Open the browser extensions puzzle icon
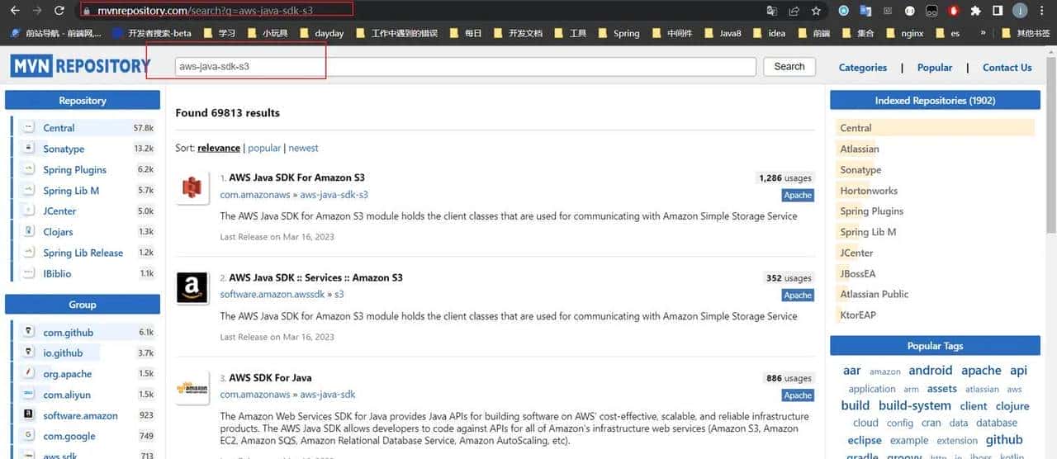1057x459 pixels. 975,11
